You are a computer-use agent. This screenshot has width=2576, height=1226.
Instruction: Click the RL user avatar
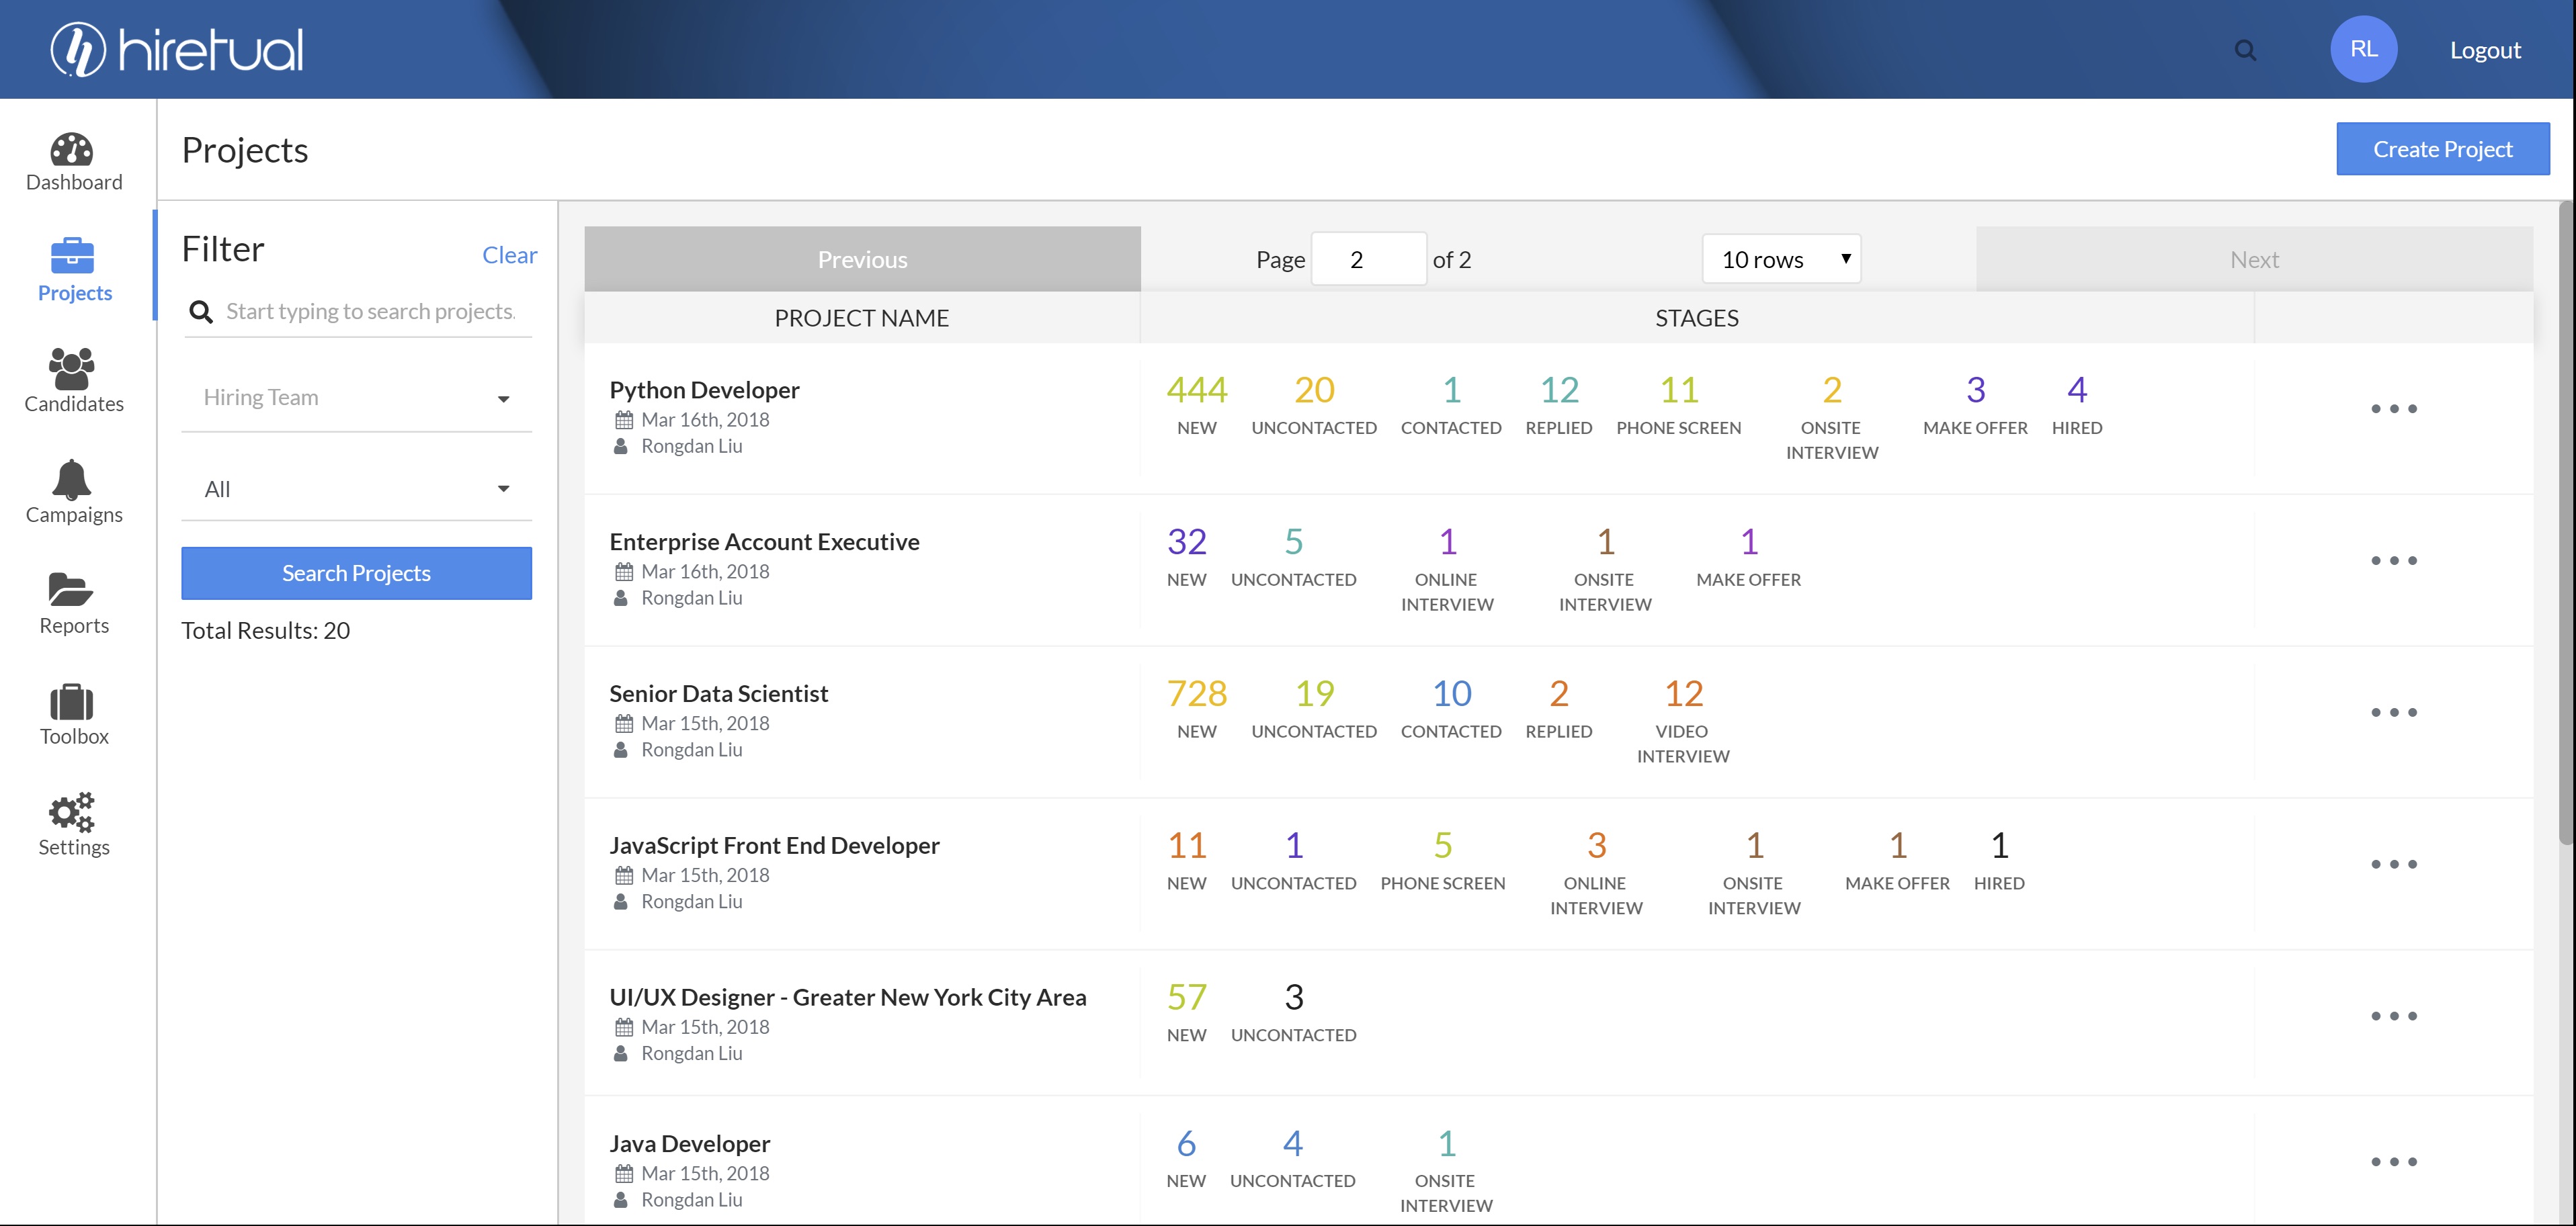2363,49
